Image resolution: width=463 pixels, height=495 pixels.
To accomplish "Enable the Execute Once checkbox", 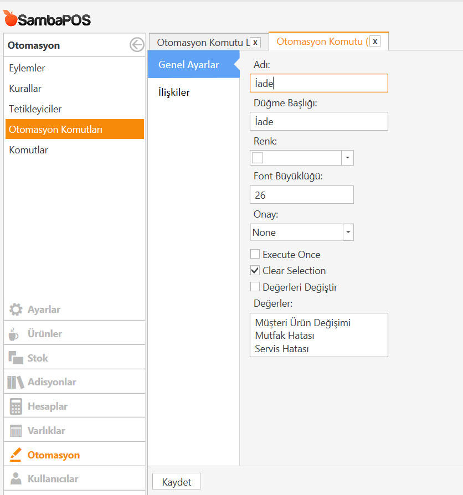I will click(255, 255).
